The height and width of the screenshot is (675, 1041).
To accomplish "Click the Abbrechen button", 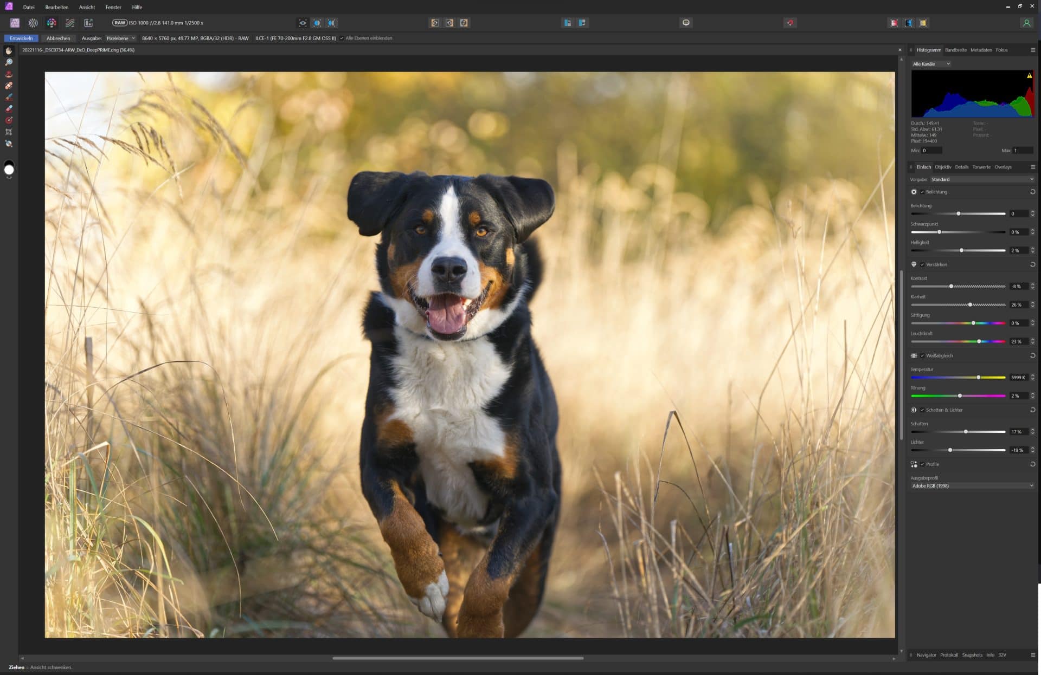I will [58, 38].
